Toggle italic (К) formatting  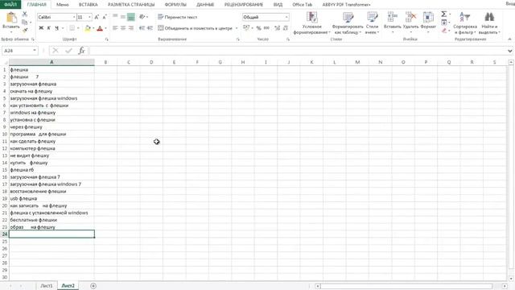(48, 28)
